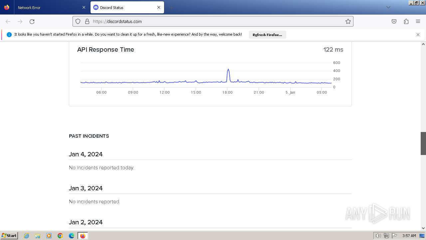Switch to the Network Error tab
Screen dimensions: 426x240
click(52, 7)
